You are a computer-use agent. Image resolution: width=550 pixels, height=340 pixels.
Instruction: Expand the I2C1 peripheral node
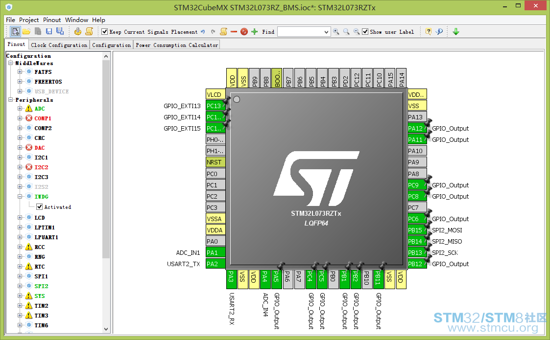pos(20,158)
